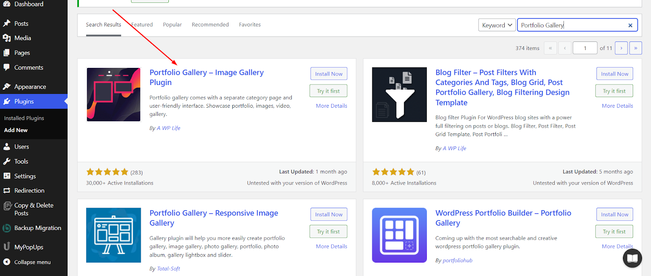Click the (61) ratings count
651x276 pixels.
(421, 172)
